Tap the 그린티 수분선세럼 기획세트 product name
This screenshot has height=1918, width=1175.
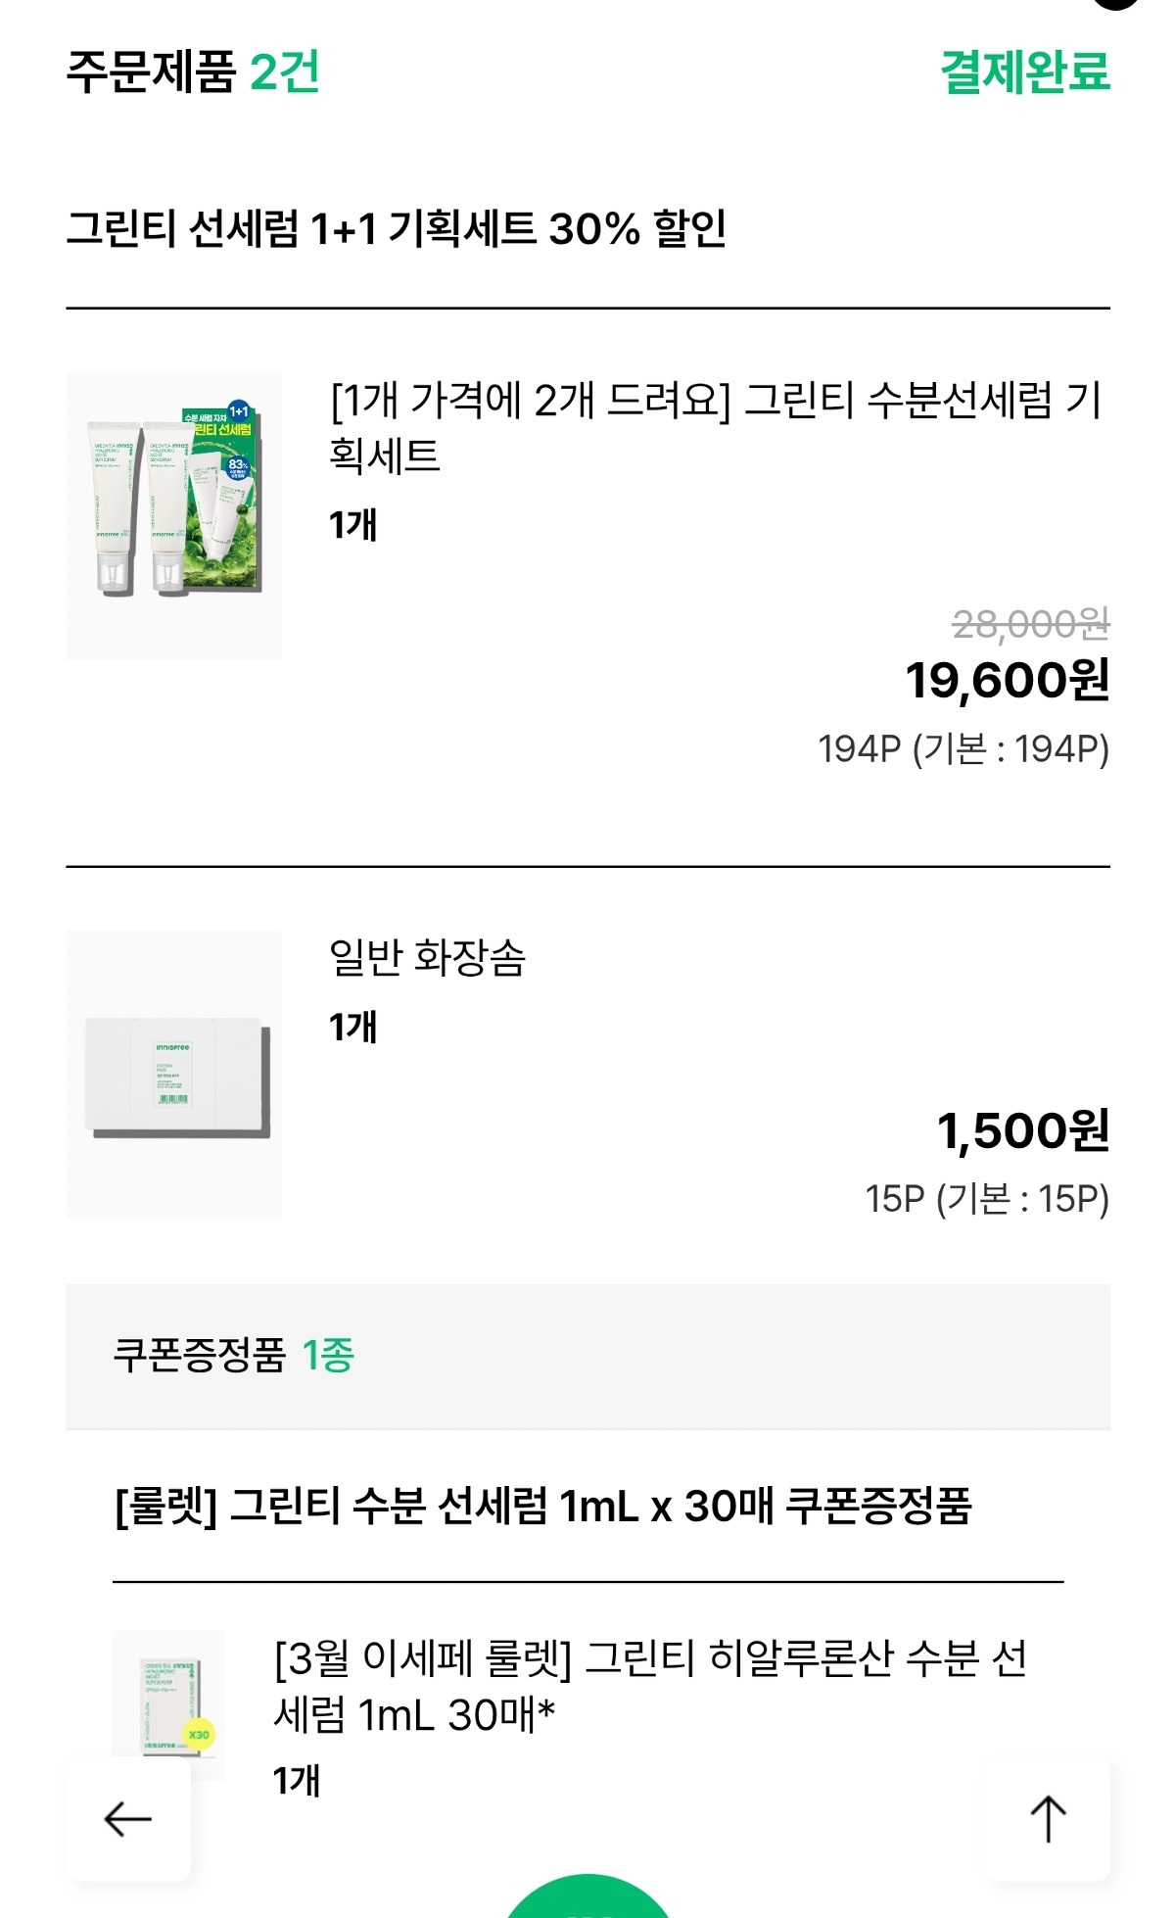pos(715,427)
